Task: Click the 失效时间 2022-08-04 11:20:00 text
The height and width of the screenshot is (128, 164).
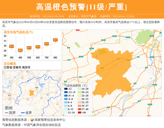Action: [x=117, y=16]
